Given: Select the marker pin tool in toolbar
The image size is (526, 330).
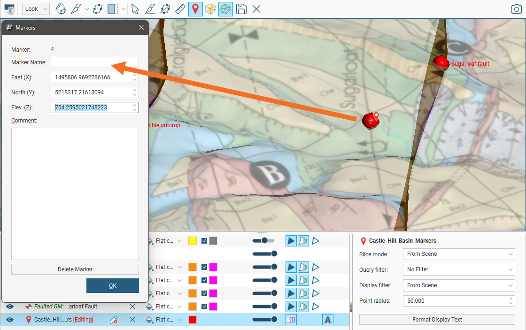Looking at the screenshot, I should pyautogui.click(x=195, y=9).
